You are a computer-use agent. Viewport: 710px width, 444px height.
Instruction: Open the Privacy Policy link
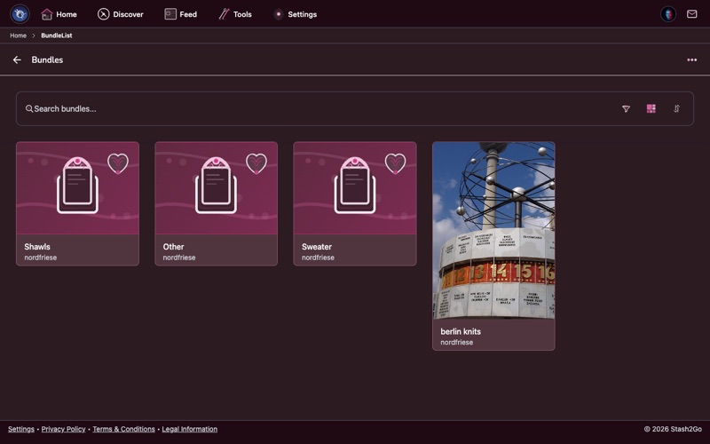tap(63, 429)
